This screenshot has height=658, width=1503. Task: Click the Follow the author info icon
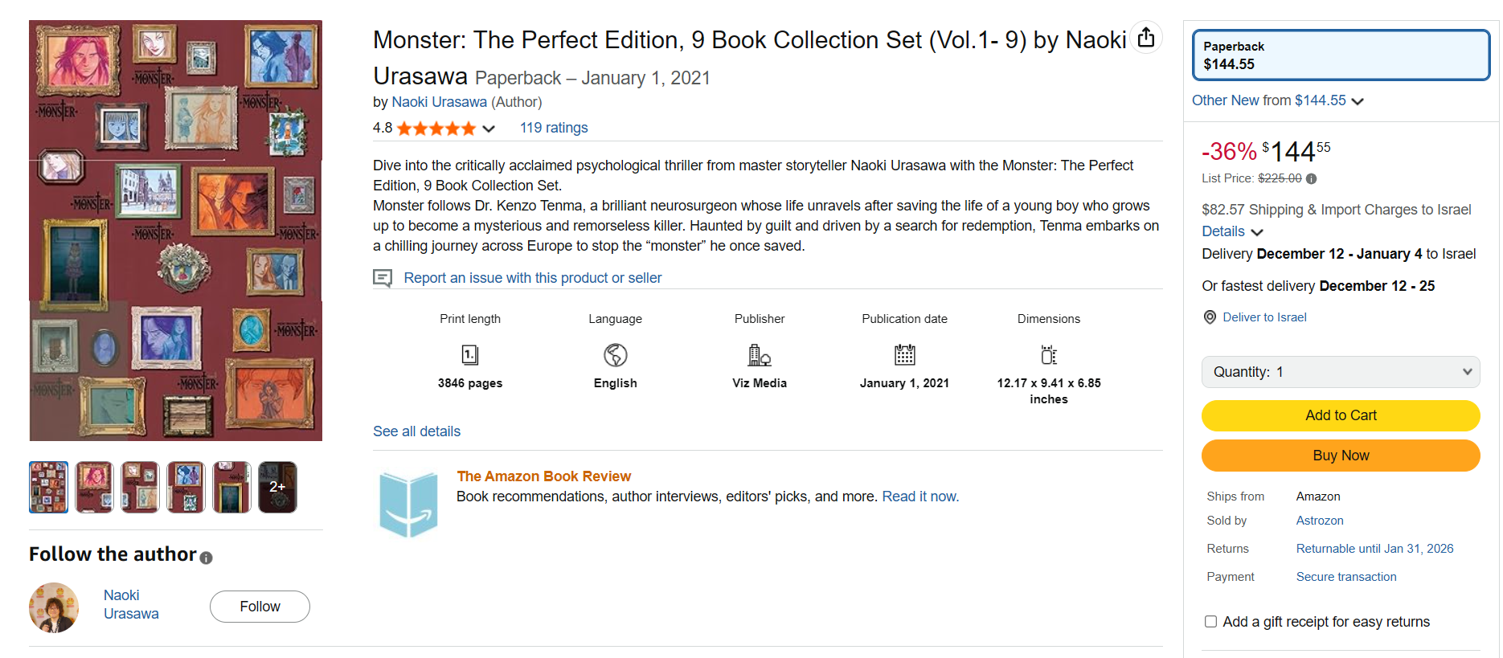point(207,558)
